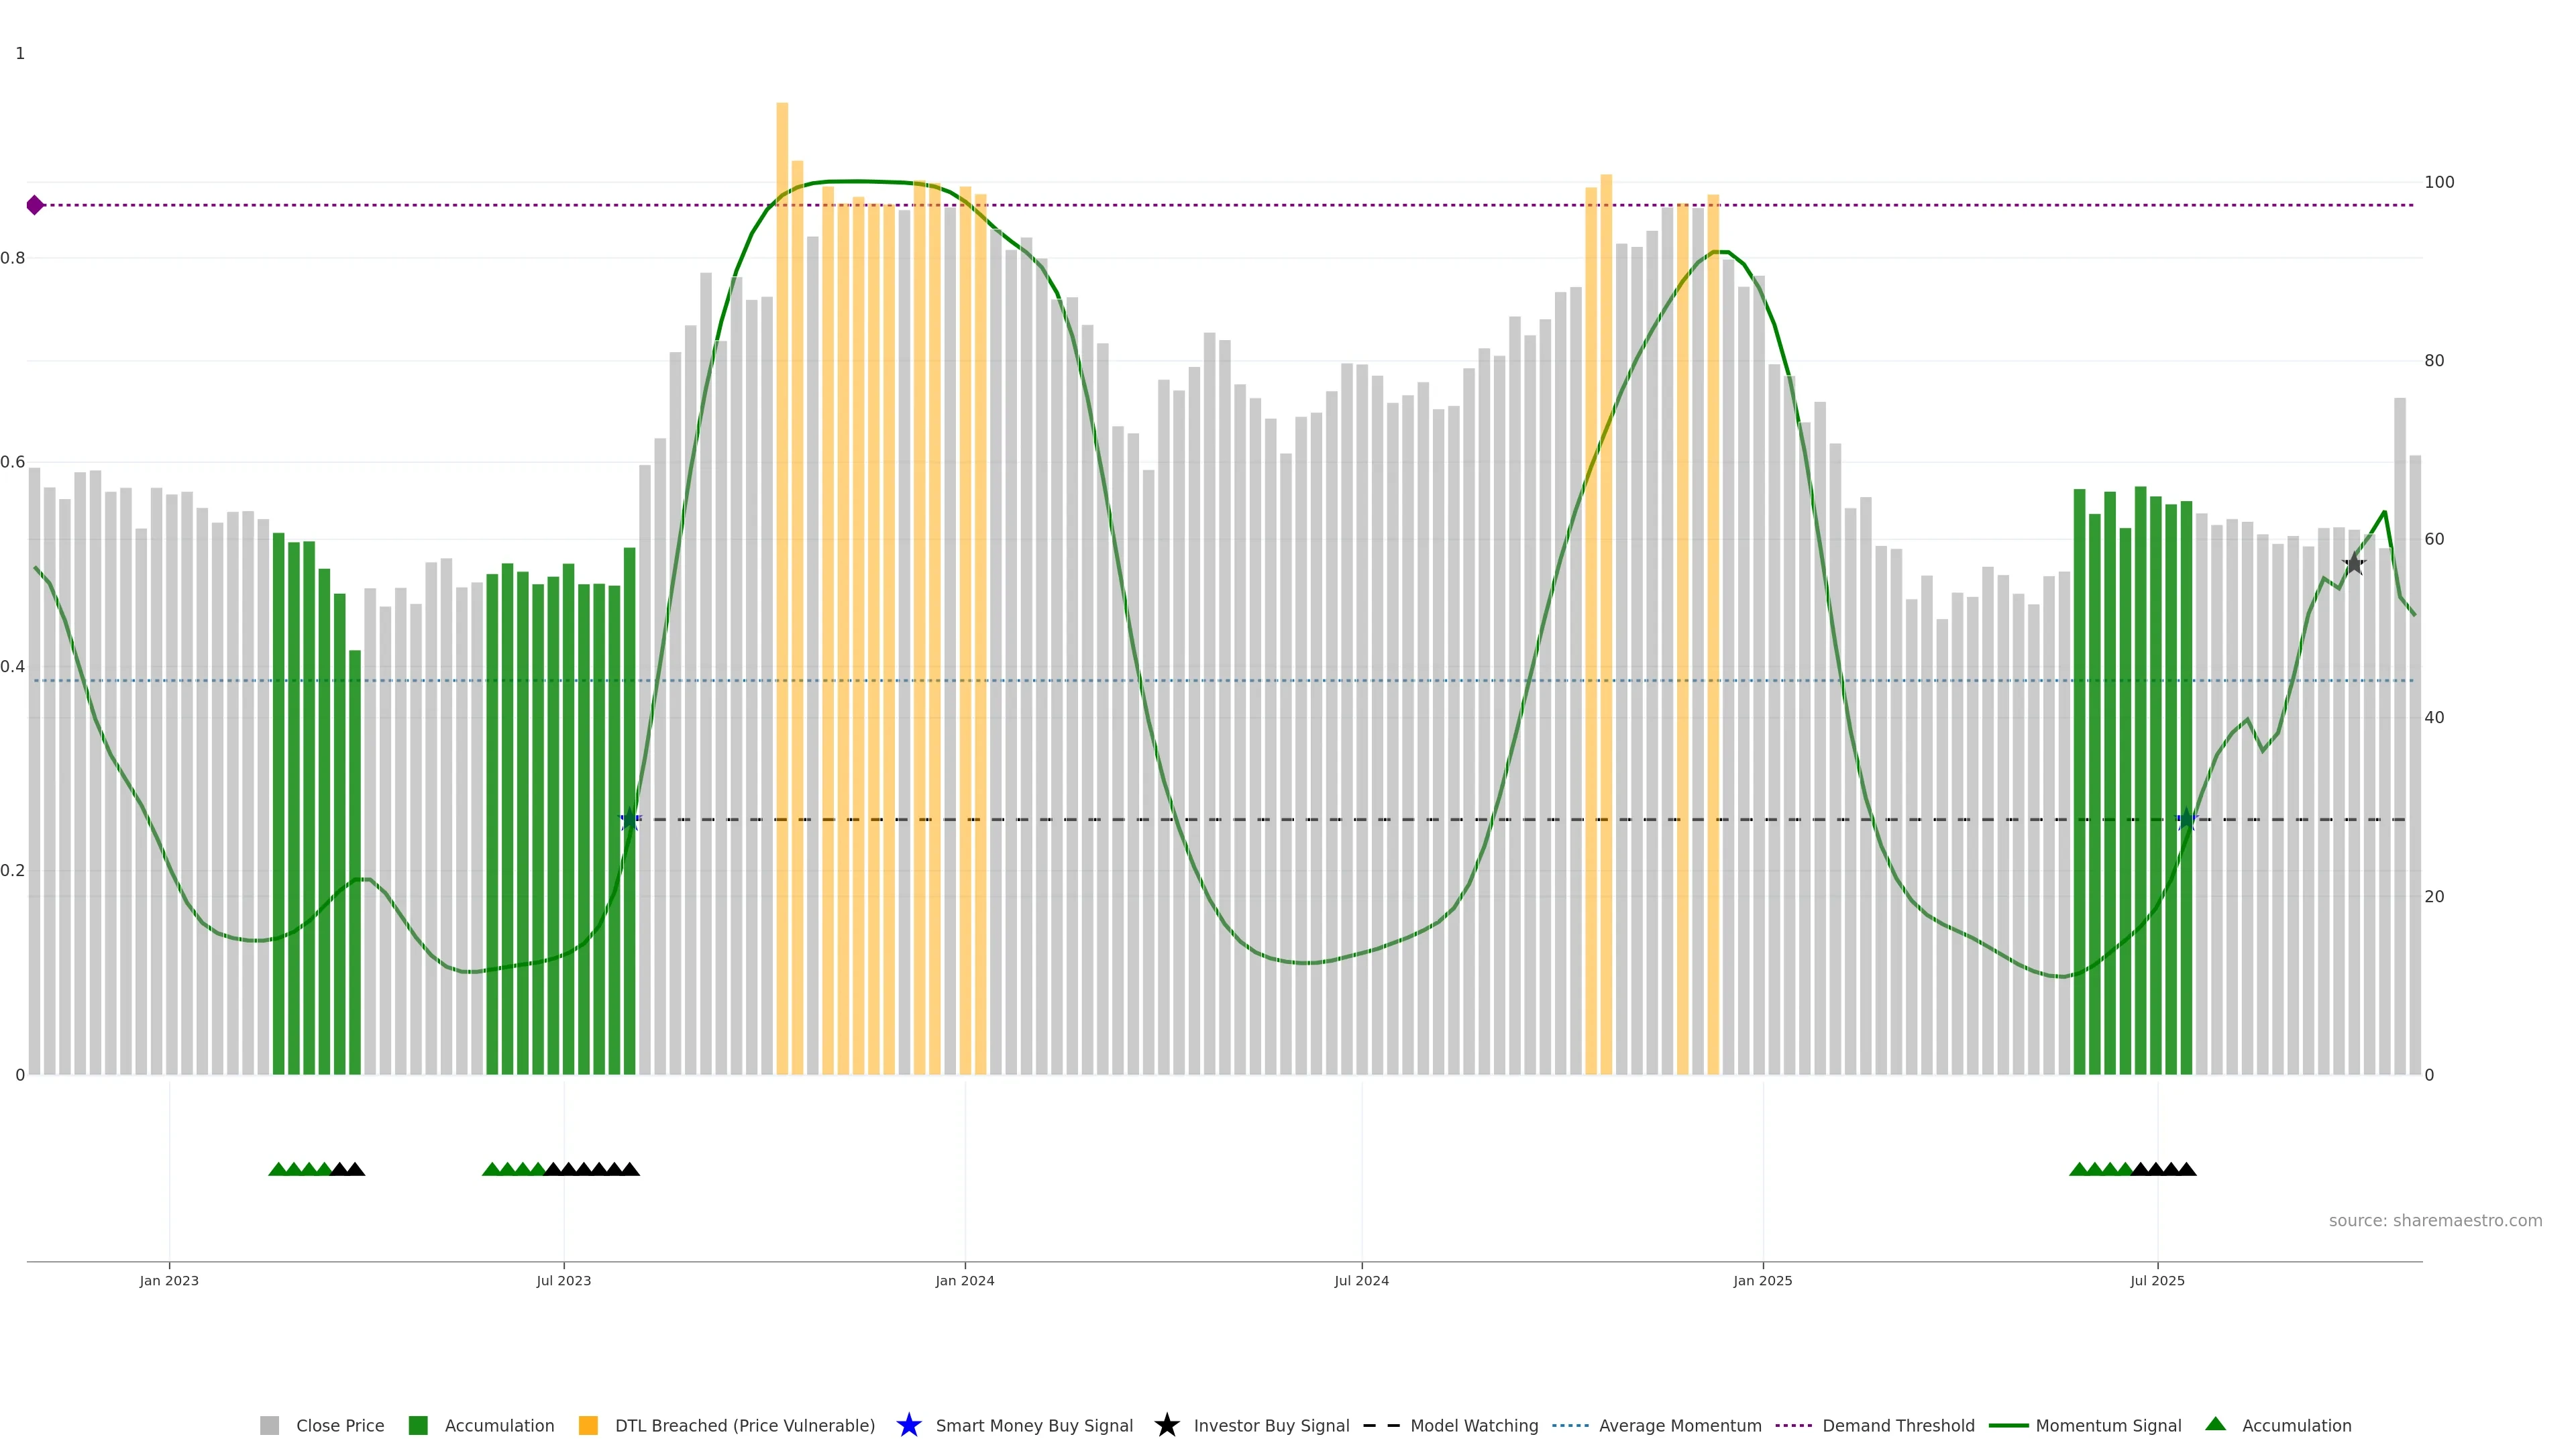The height and width of the screenshot is (1449, 2576).
Task: Toggle the Model Watching legend entry
Action: click(1473, 1425)
